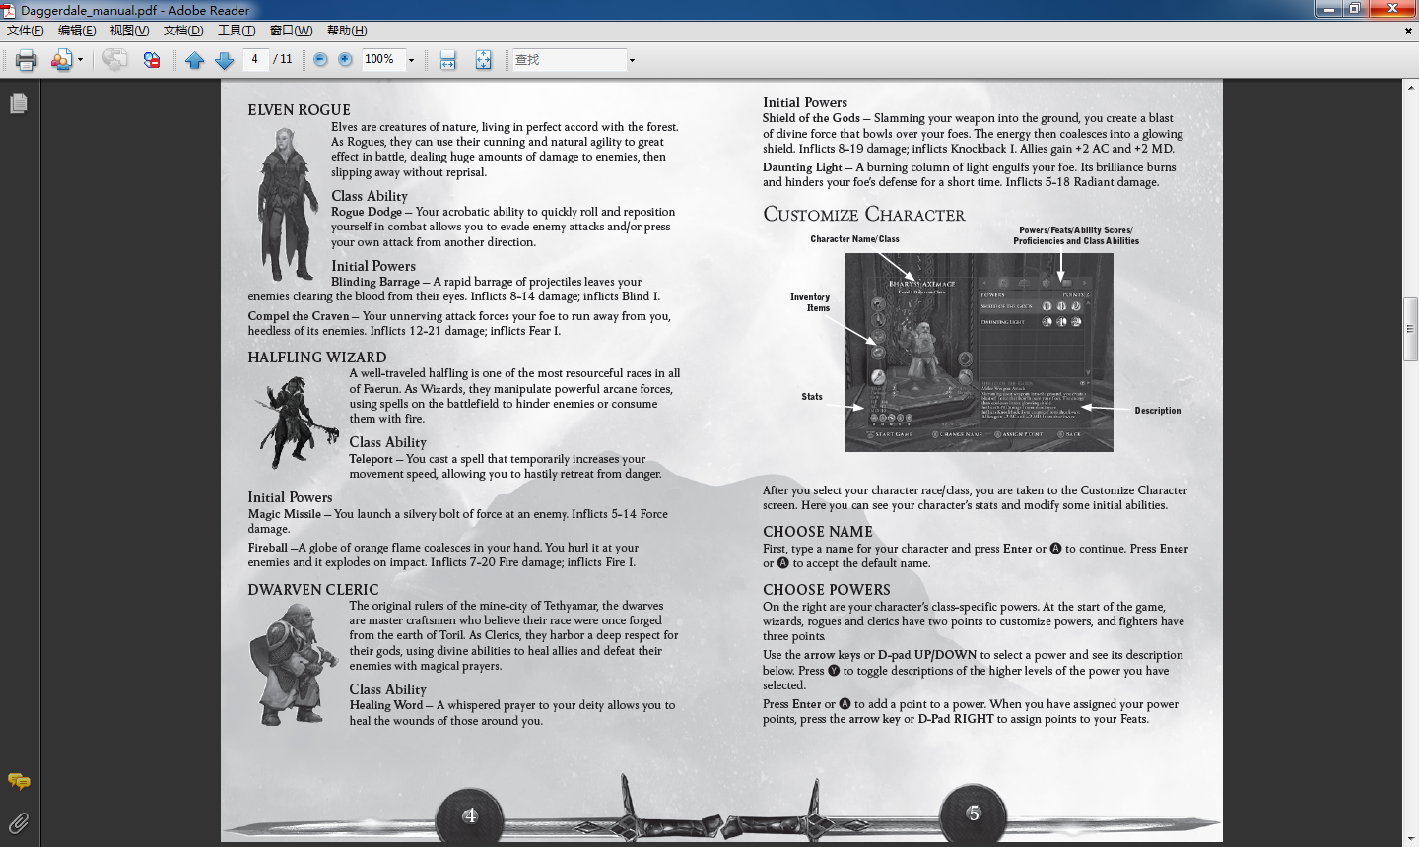
Task: Click the CUSTOMIZE CHARACTER heading
Action: tap(864, 215)
